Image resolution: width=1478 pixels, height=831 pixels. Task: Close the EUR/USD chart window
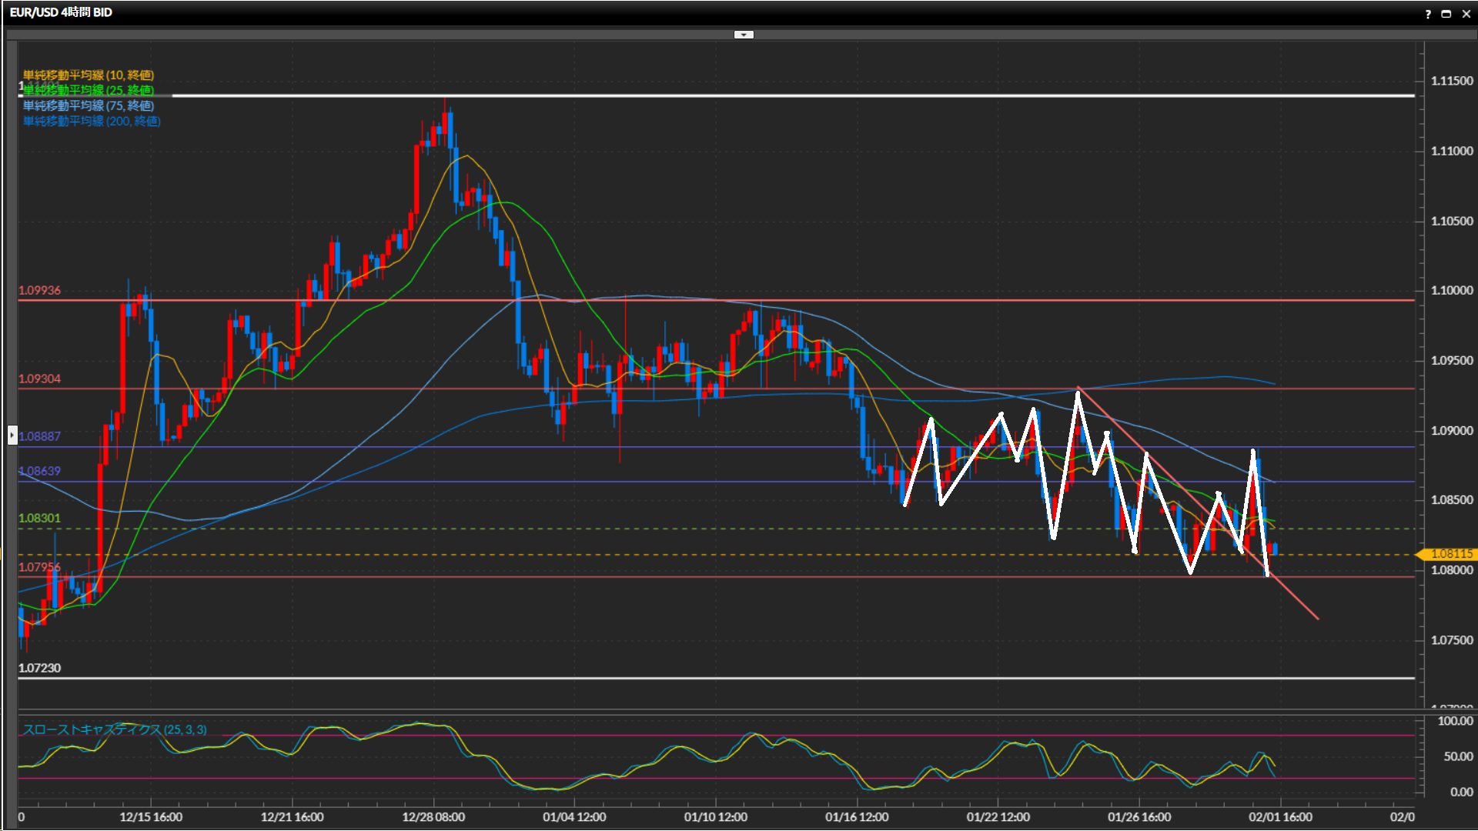tap(1466, 14)
